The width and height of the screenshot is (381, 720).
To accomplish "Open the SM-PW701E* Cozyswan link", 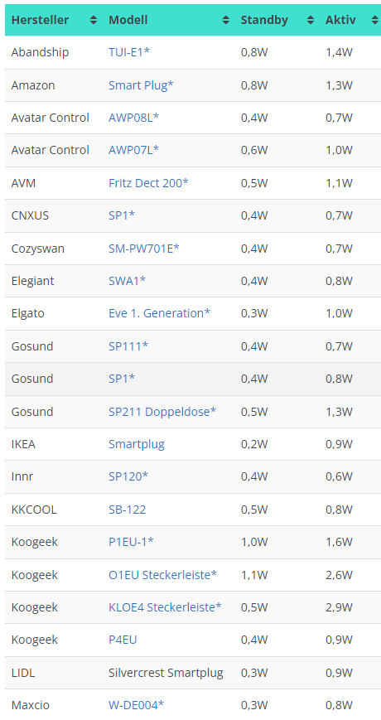I will point(144,249).
